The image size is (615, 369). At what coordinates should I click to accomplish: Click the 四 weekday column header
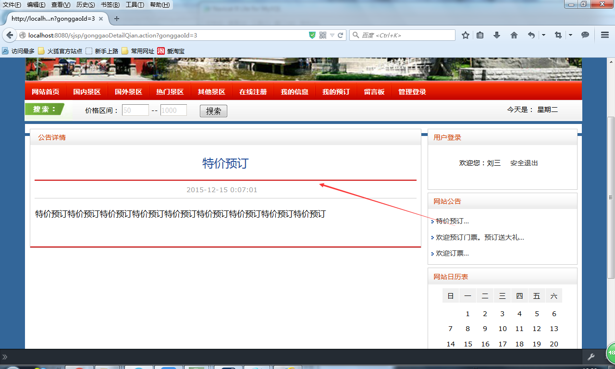pos(519,296)
